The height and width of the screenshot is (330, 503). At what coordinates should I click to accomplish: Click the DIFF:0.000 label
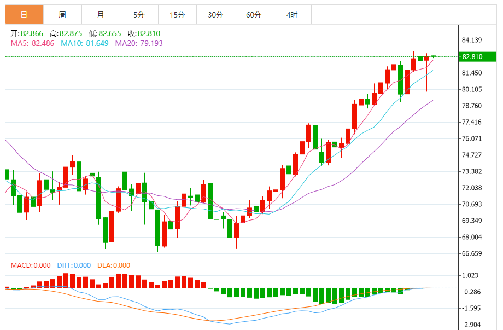pos(74,265)
